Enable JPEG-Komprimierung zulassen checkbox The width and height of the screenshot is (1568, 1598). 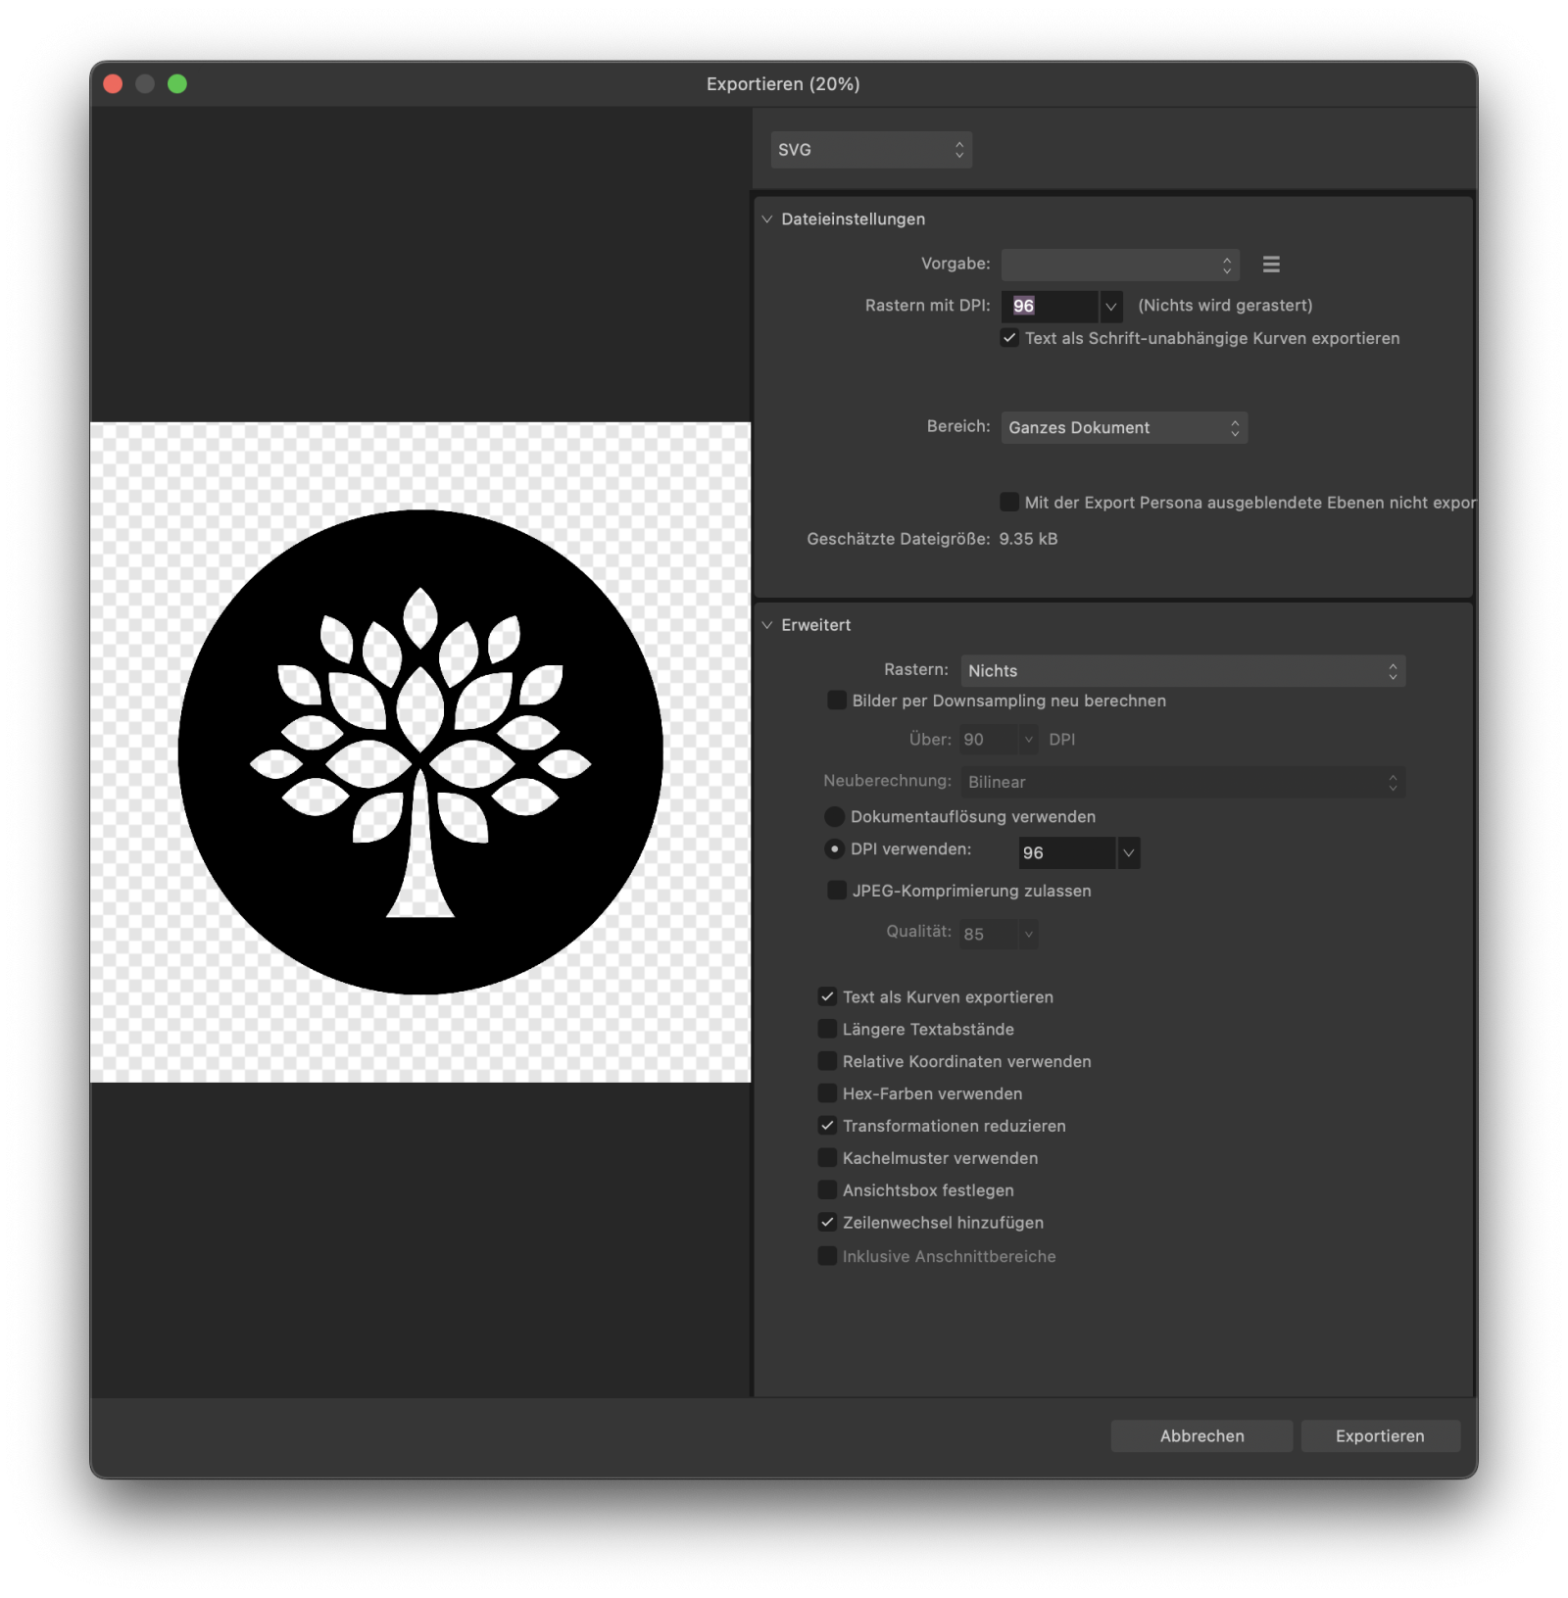(837, 891)
